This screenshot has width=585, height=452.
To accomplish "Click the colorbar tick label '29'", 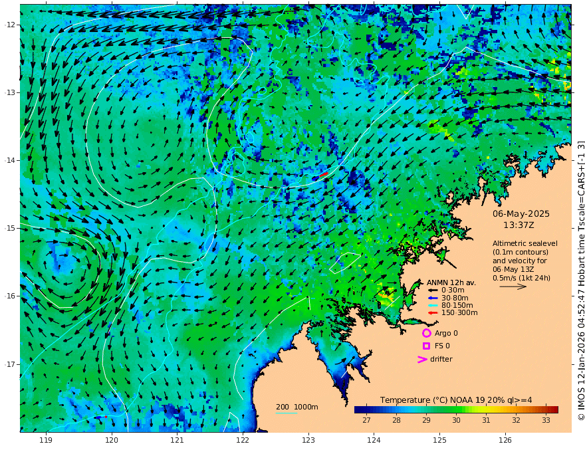I will pos(426,420).
